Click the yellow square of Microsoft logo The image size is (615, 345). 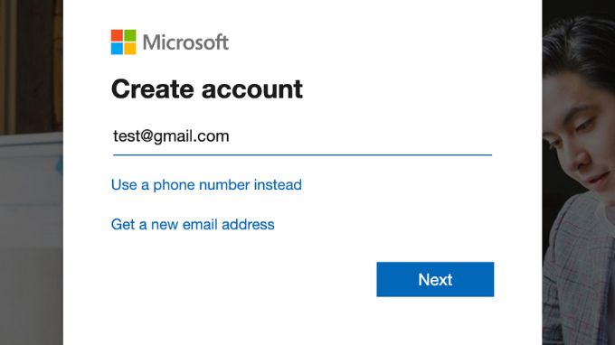click(x=130, y=49)
